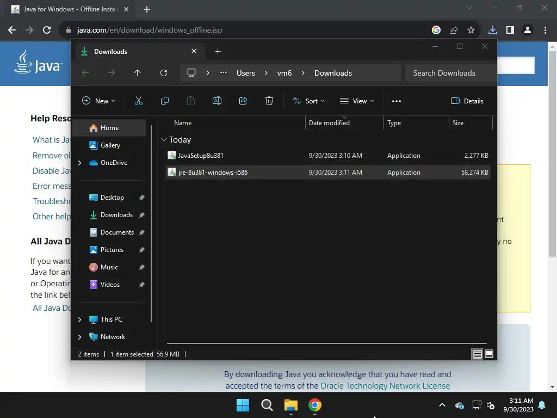The height and width of the screenshot is (418, 557).
Task: Reload the Java download page
Action: tap(47, 30)
